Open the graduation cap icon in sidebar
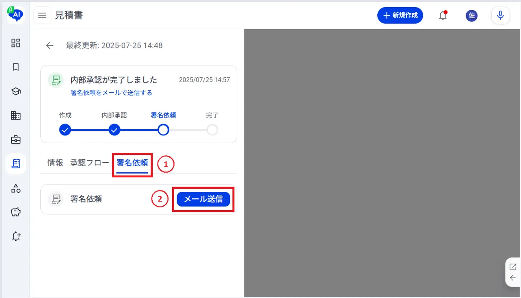Viewport: 521px width, 298px height. [16, 91]
